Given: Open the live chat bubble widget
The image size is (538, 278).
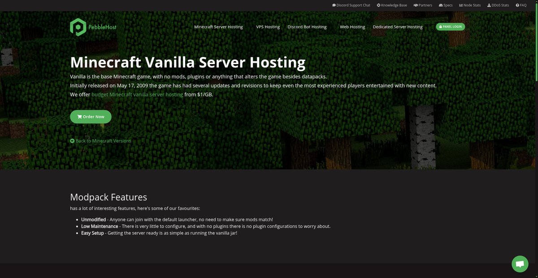Looking at the screenshot, I should point(520,264).
